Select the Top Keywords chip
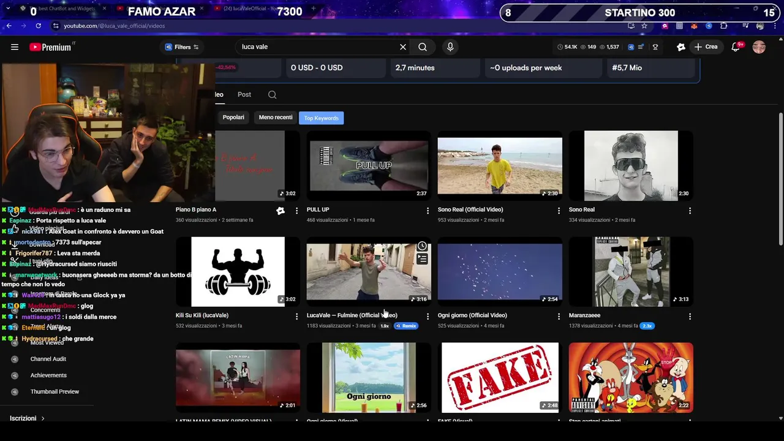Image resolution: width=784 pixels, height=441 pixels. point(321,118)
